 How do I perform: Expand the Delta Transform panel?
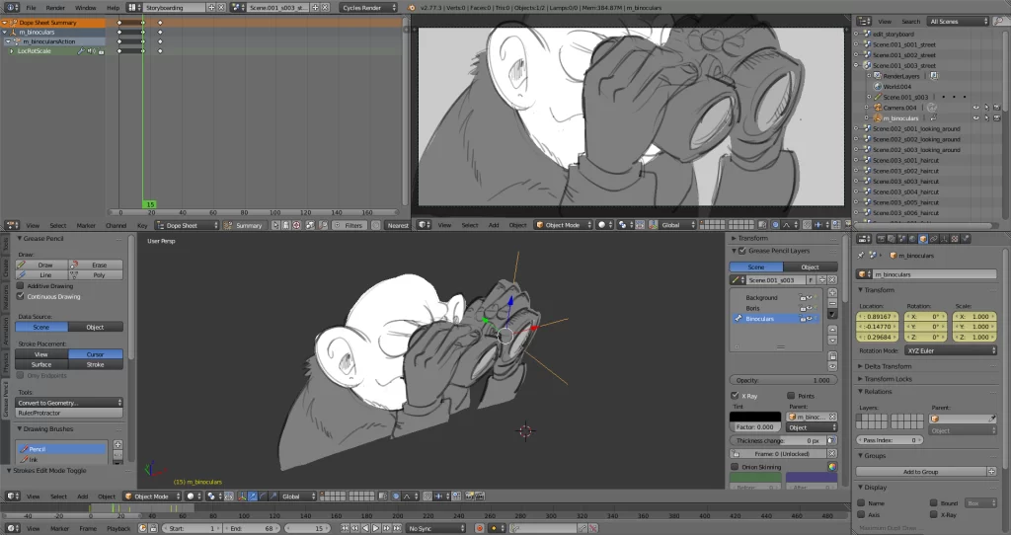(x=889, y=366)
